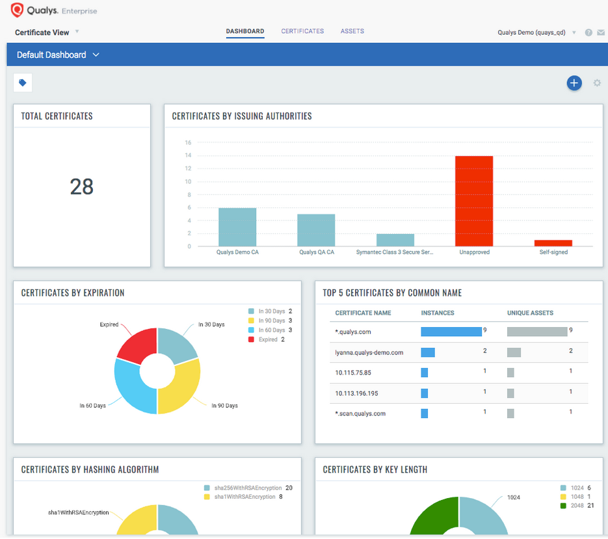
Task: Click the total certificates count 28
Action: 81,187
